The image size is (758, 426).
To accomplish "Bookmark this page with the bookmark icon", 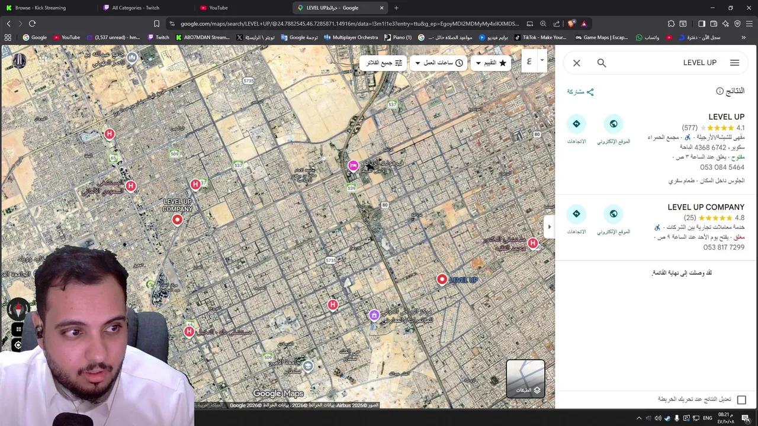I will [156, 24].
